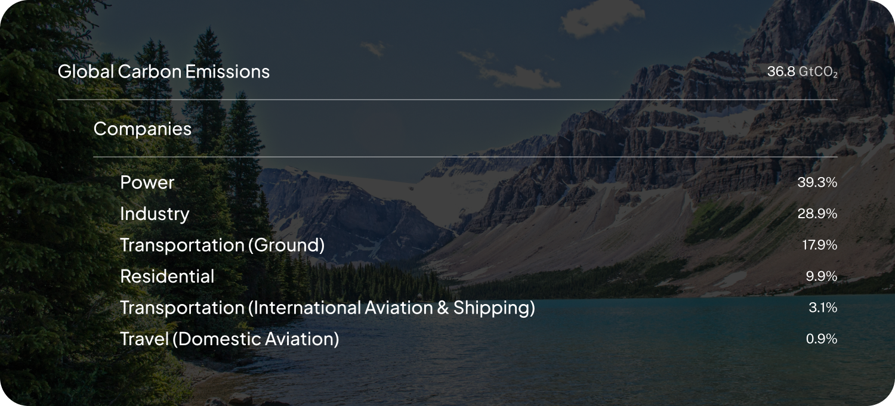This screenshot has height=406, width=895.
Task: Click the divider line under Companies
Action: click(x=465, y=157)
